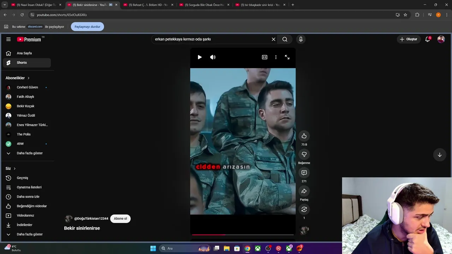Open The Polis subscription

pyautogui.click(x=27, y=134)
